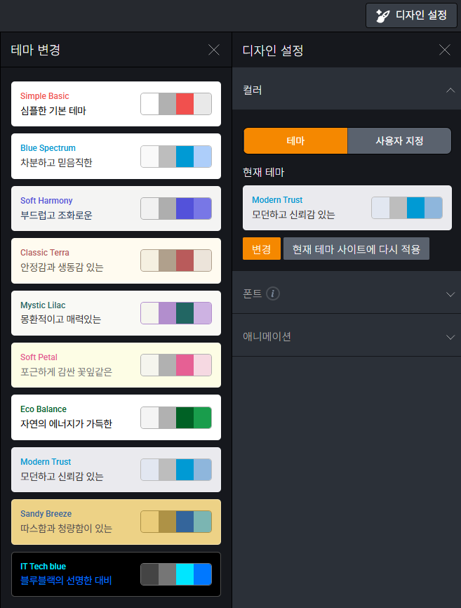This screenshot has width=461, height=608.
Task: Expand the 폰트 section
Action: 450,294
